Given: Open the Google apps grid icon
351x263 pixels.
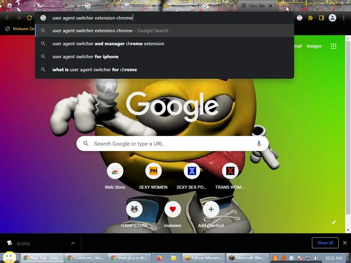Looking at the screenshot, I should [334, 46].
